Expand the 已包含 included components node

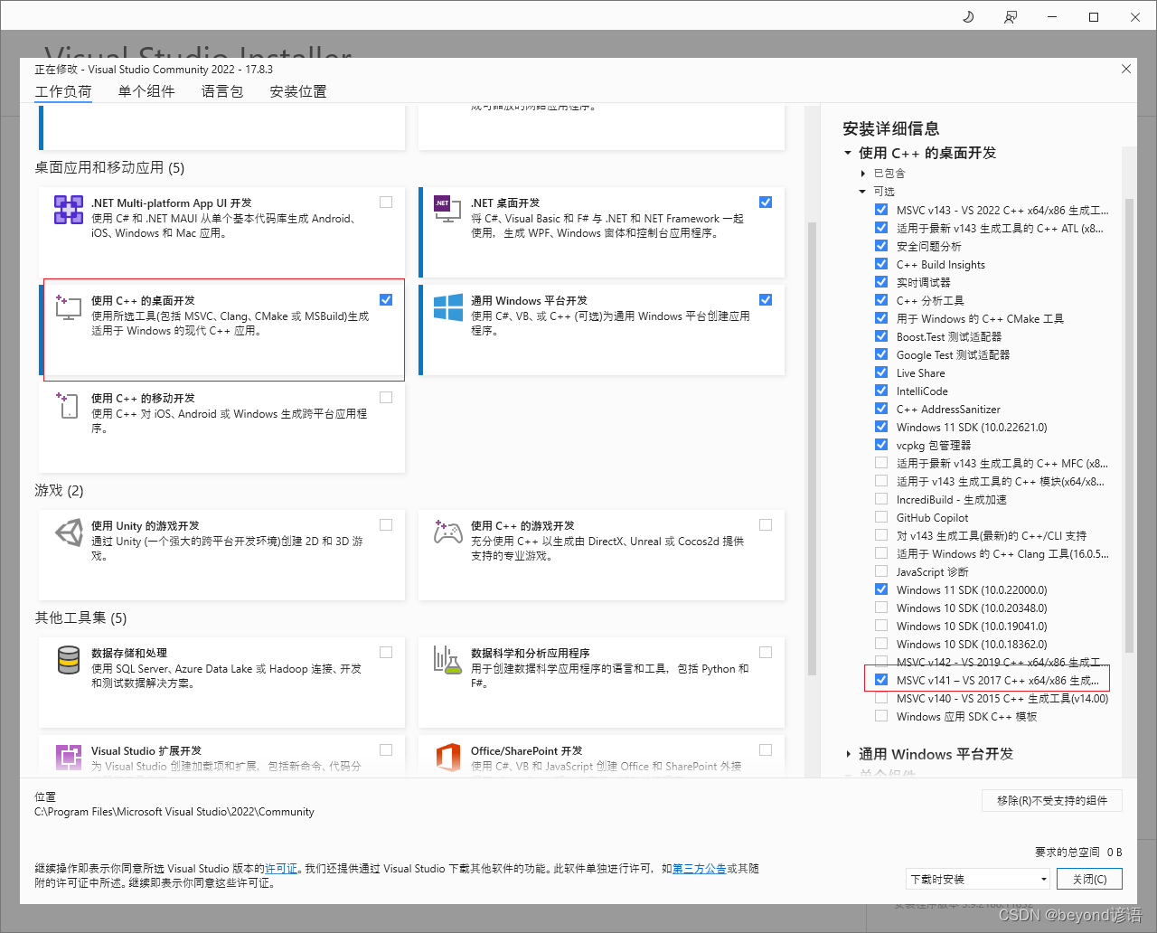(863, 174)
